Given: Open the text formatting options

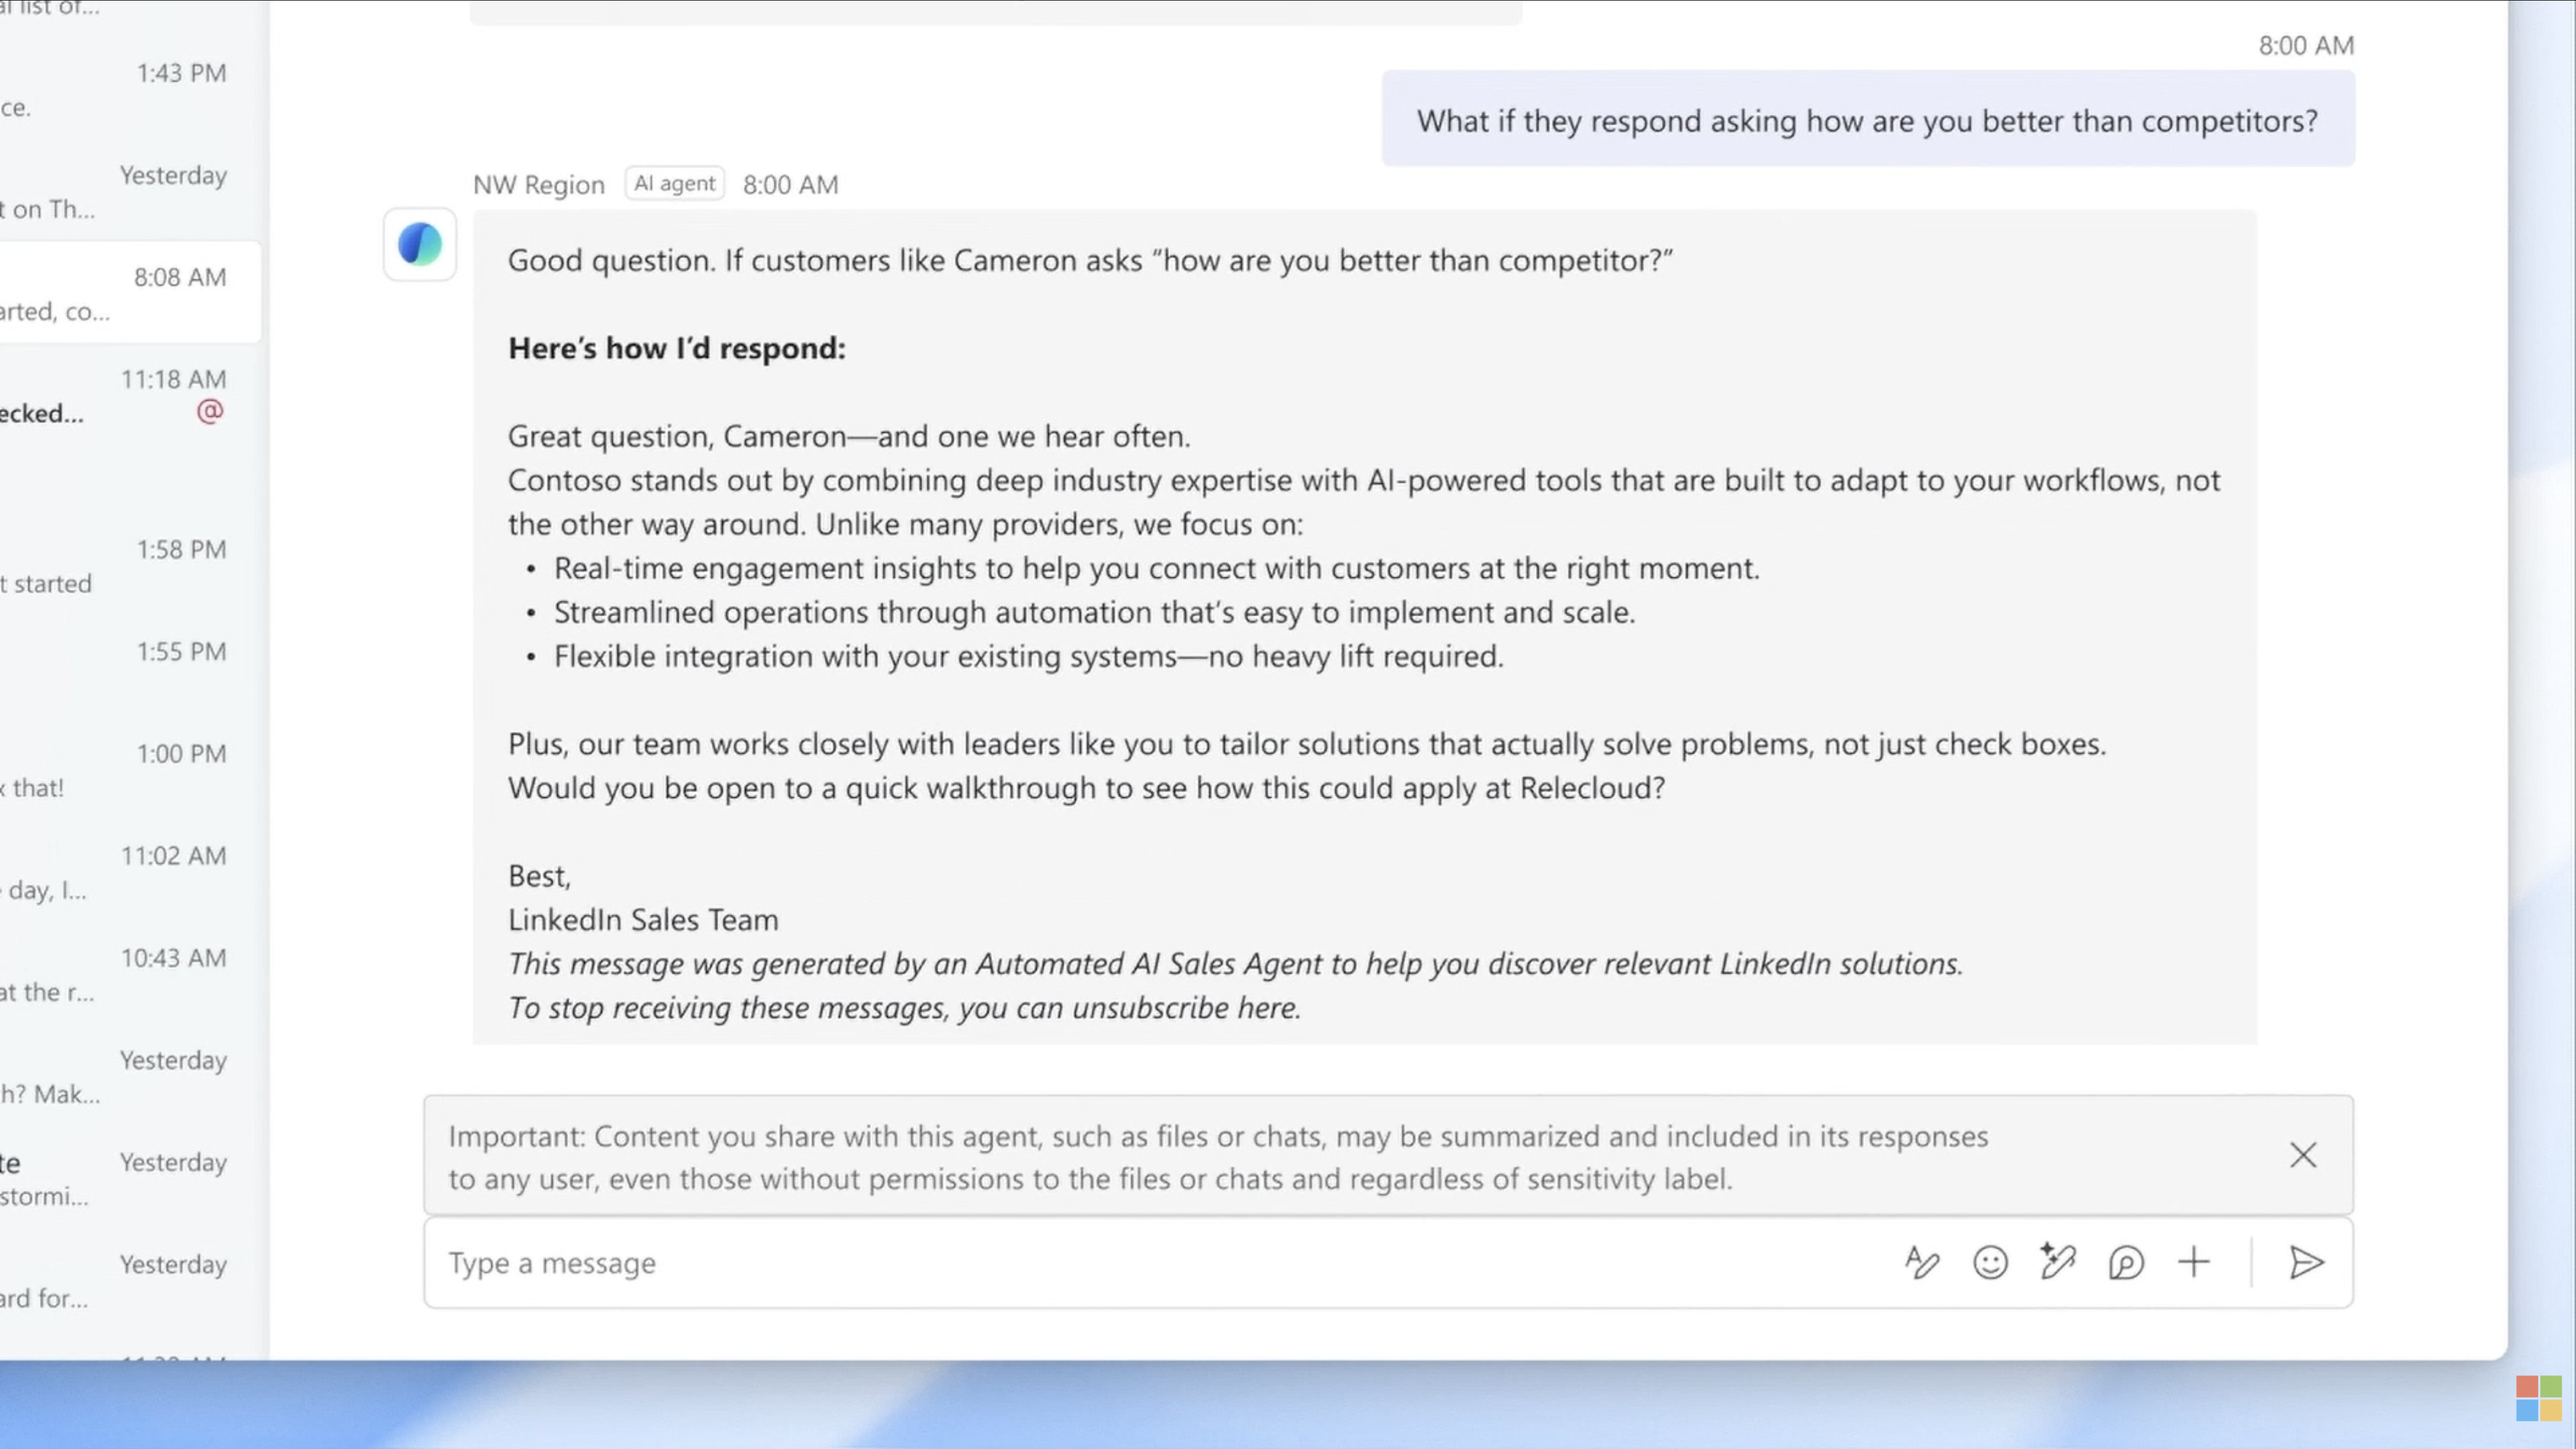Looking at the screenshot, I should (1922, 1263).
